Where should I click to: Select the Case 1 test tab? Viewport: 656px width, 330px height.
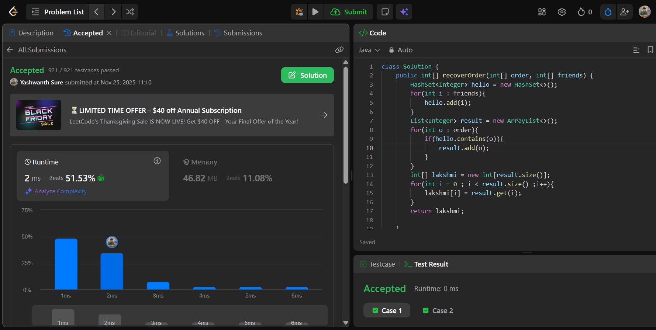point(387,310)
